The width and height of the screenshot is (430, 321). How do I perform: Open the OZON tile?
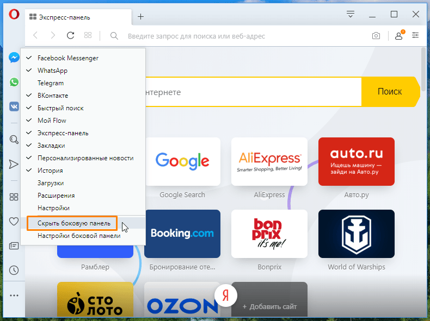[x=182, y=300]
